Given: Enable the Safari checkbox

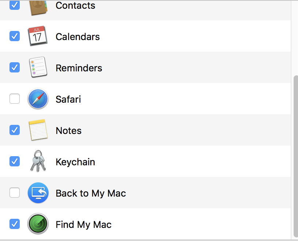Looking at the screenshot, I should point(15,99).
